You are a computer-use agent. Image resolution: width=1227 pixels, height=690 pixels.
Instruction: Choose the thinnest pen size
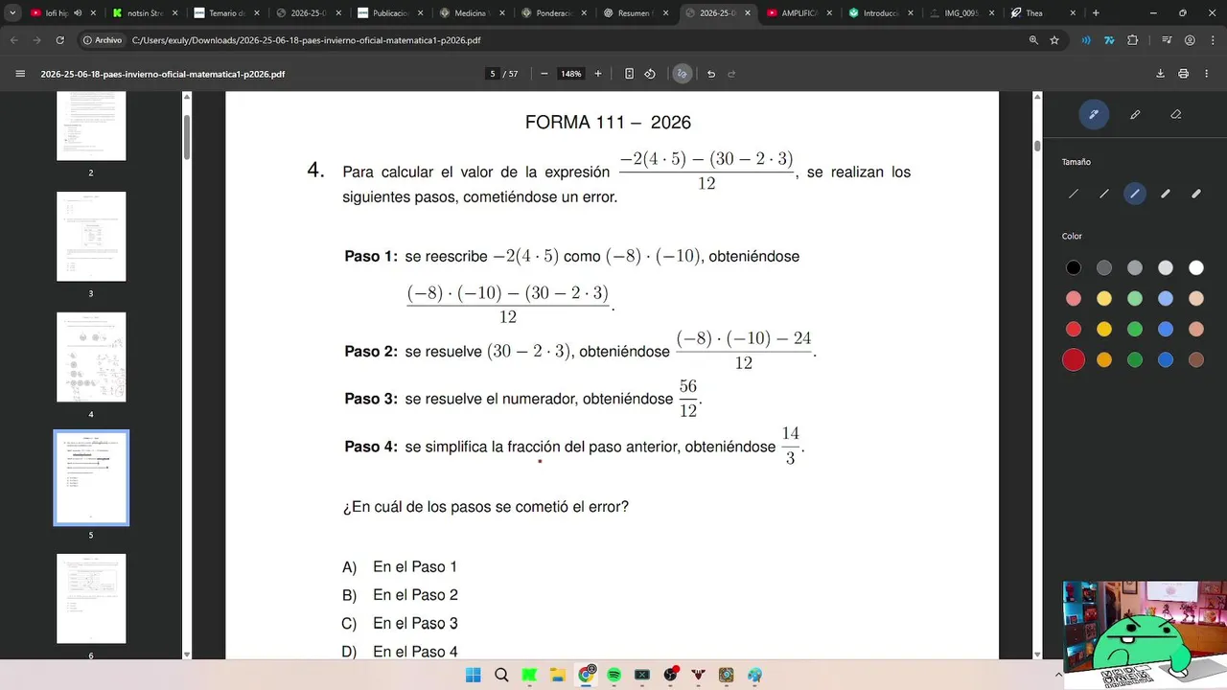tap(1074, 194)
